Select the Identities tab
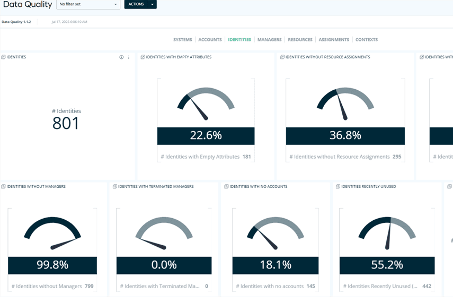The width and height of the screenshot is (453, 302). pos(239,40)
